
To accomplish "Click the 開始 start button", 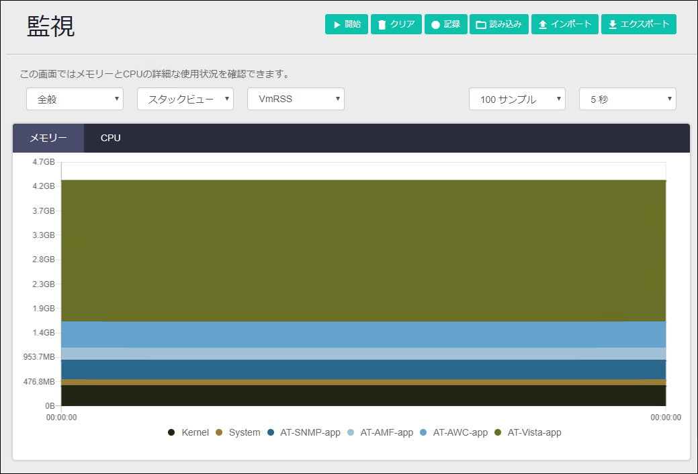I will pyautogui.click(x=347, y=24).
